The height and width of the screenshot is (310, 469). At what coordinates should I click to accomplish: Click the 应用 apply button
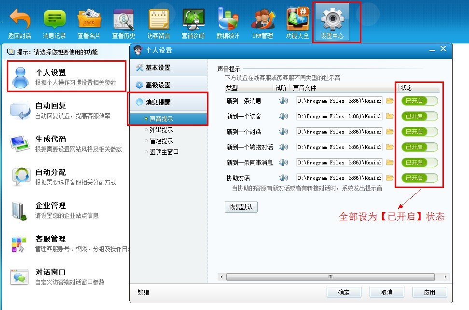(429, 292)
